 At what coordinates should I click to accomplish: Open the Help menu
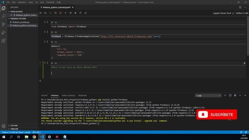[x=59, y=2]
